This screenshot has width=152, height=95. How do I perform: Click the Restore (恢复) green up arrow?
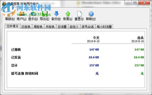coord(68,14)
